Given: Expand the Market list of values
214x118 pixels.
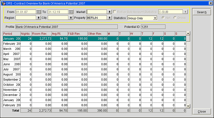Looking at the screenshot, I should pos(110,12).
